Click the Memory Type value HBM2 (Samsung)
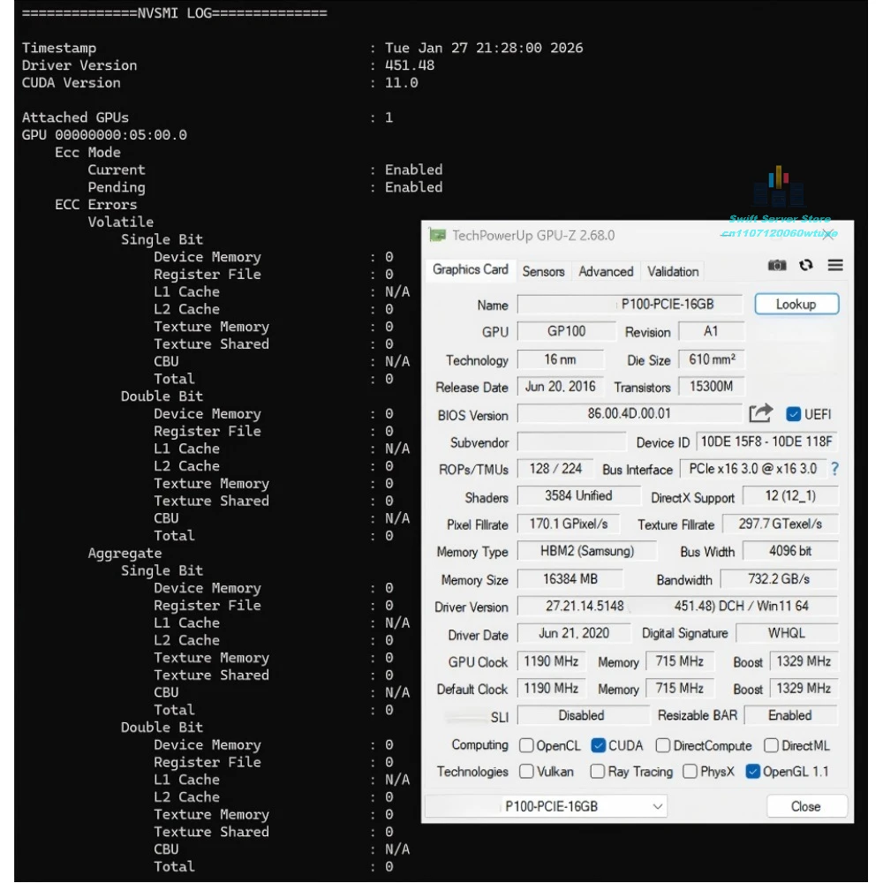883x883 pixels. (587, 551)
